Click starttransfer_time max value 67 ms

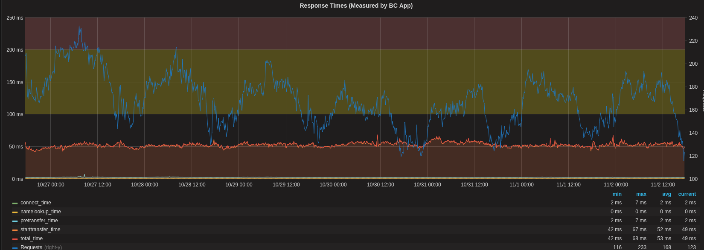[x=640, y=230]
